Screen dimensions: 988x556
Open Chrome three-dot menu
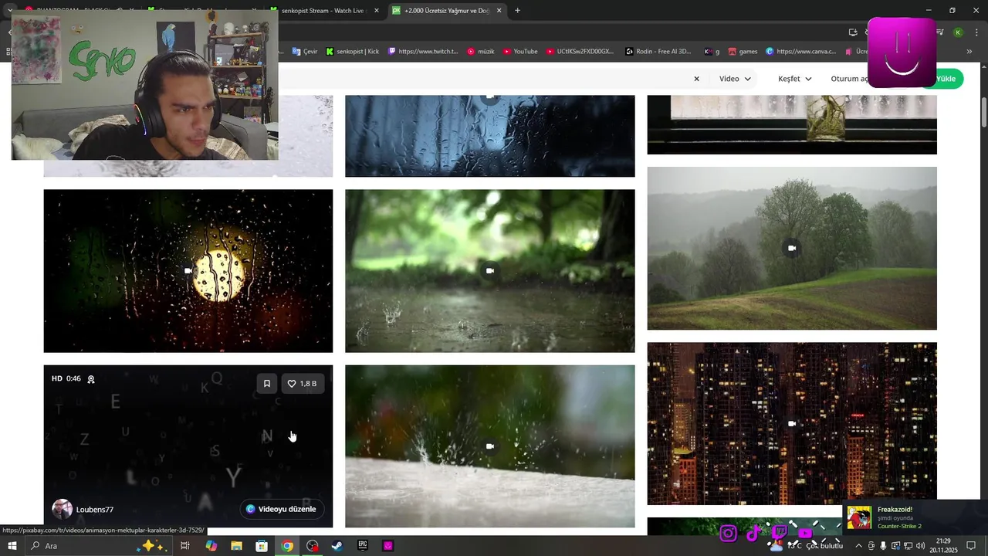coord(977,32)
